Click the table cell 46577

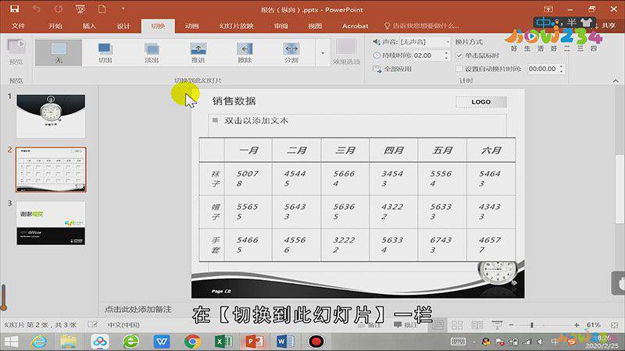point(491,245)
